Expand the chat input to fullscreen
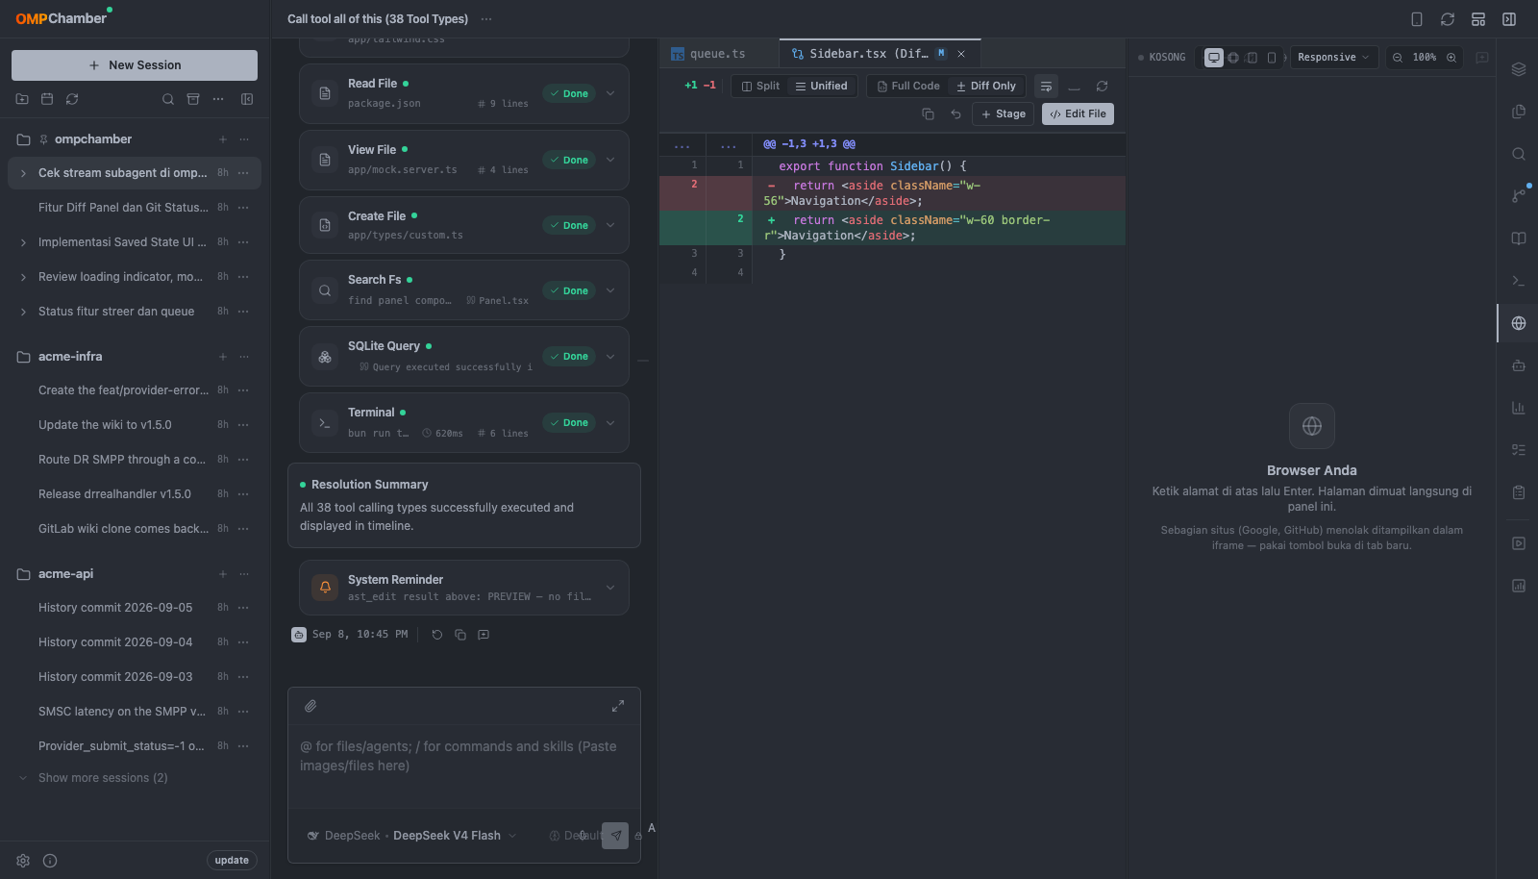Screen dimensions: 1538x879 [x=618, y=706]
